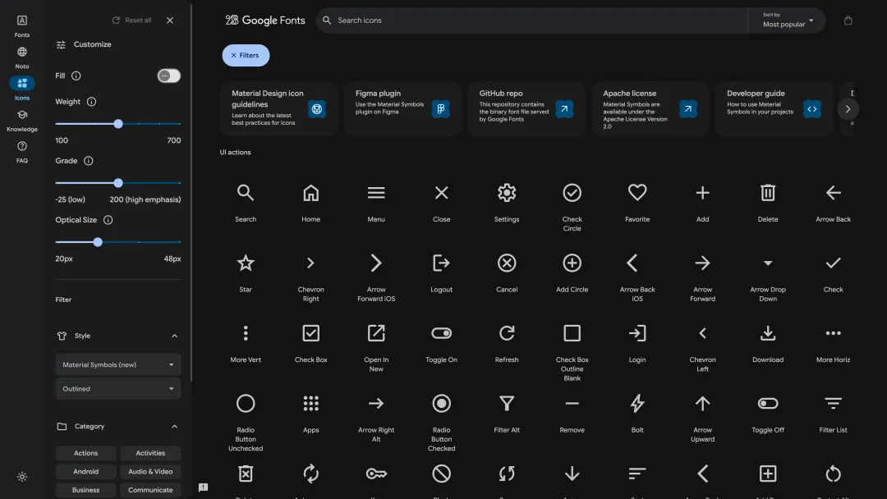887x499 pixels.
Task: Filter by the Audio & Video chip
Action: click(150, 471)
